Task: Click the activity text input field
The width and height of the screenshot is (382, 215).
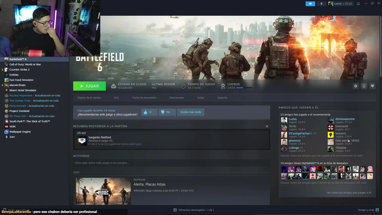Action: pyautogui.click(x=171, y=163)
